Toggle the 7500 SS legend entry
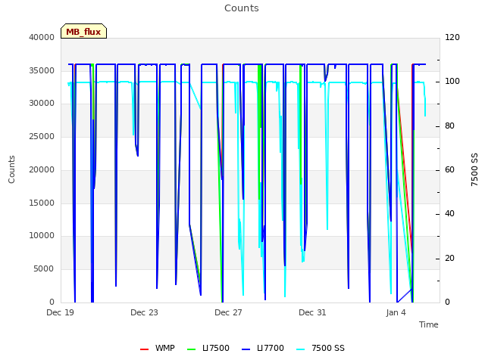 click(321, 348)
